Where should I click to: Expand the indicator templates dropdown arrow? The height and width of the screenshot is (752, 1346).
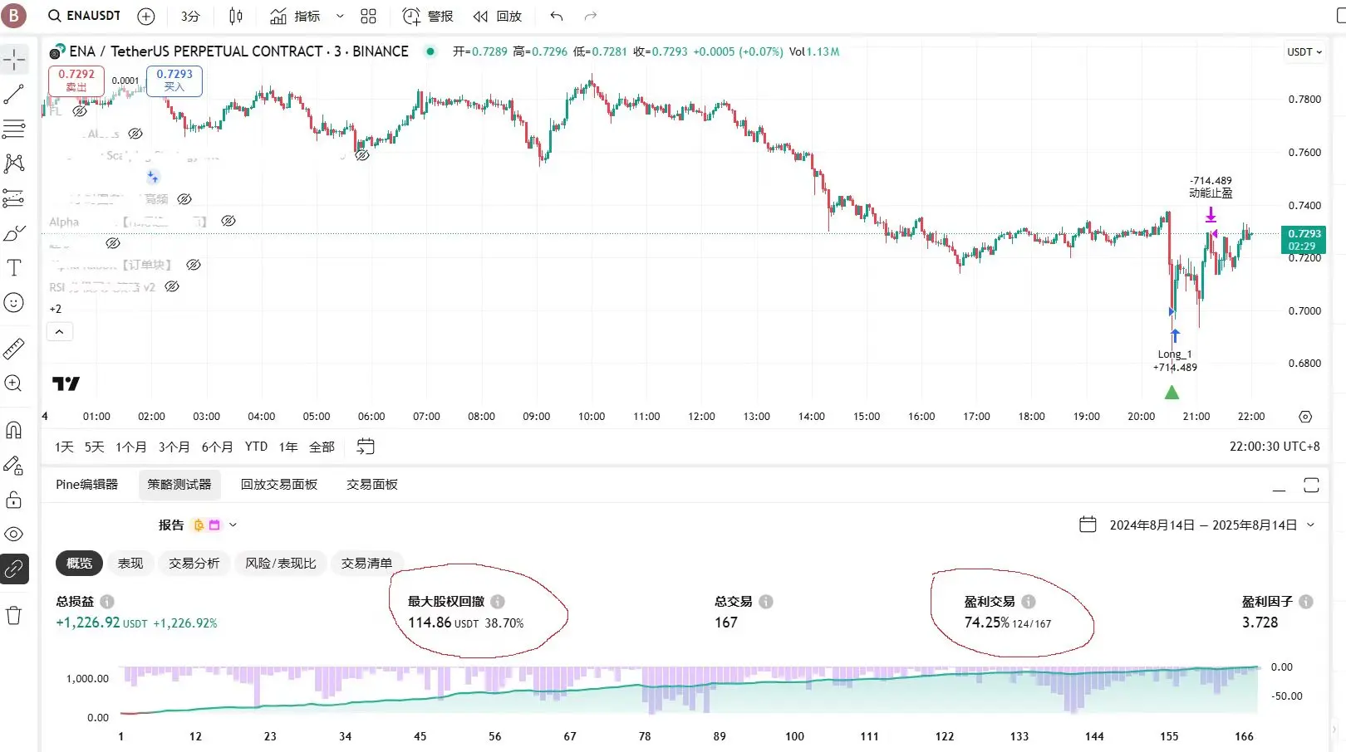point(340,16)
